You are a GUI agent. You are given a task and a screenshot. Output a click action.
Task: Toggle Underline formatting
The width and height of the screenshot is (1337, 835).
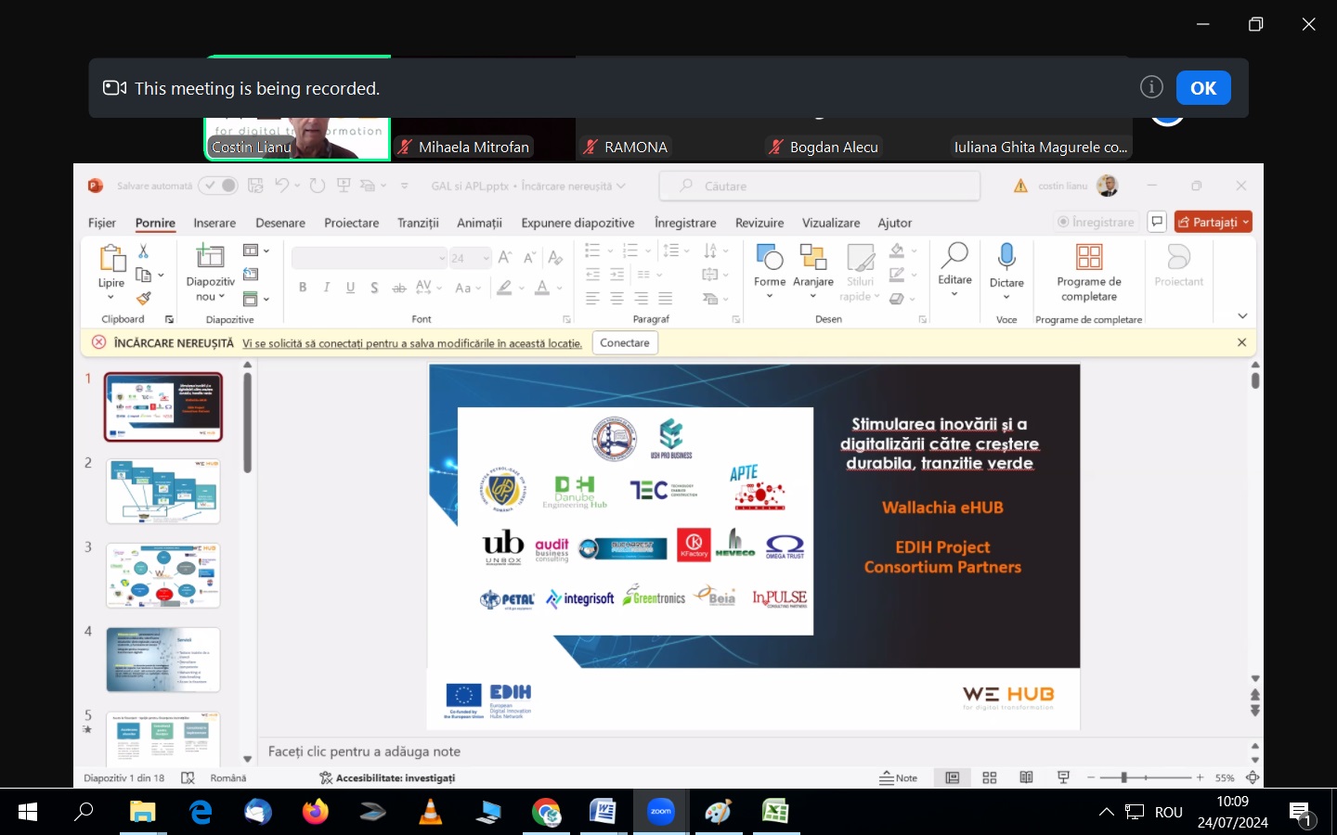350,288
